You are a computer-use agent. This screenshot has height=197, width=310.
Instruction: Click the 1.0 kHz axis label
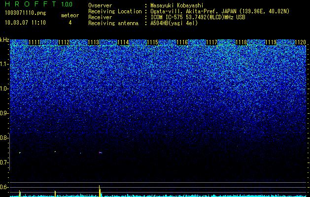coord(4,89)
